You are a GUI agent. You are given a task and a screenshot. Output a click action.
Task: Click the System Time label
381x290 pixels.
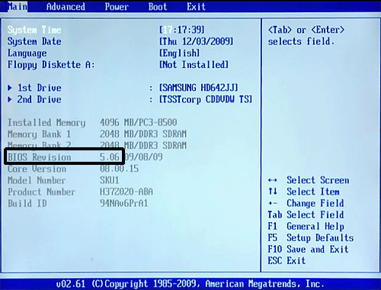34,30
